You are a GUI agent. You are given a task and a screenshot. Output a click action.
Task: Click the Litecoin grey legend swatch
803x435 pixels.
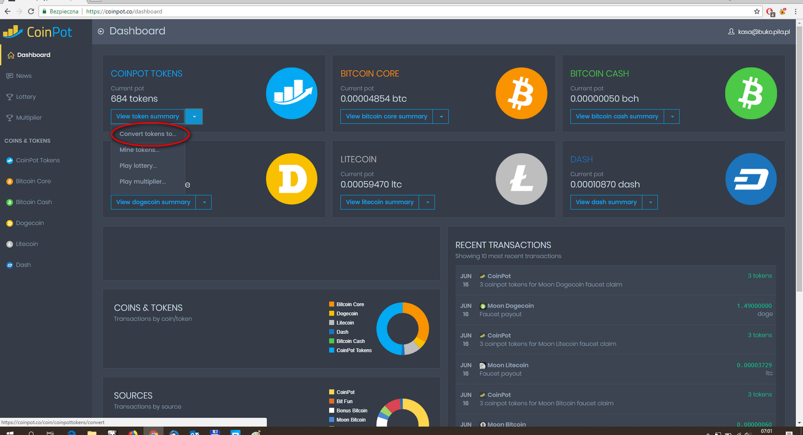coord(332,323)
